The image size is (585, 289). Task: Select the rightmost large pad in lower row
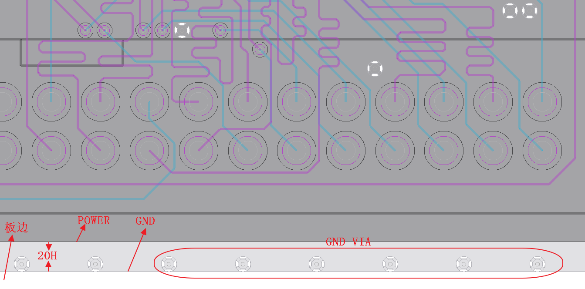pos(542,151)
